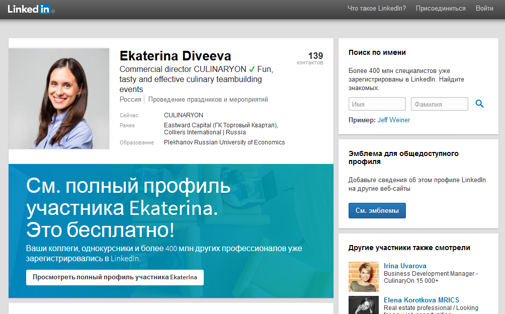Image resolution: width=505 pixels, height=314 pixels.
Task: Click Elena Korotkova's thumbnail photo
Action: [x=363, y=305]
